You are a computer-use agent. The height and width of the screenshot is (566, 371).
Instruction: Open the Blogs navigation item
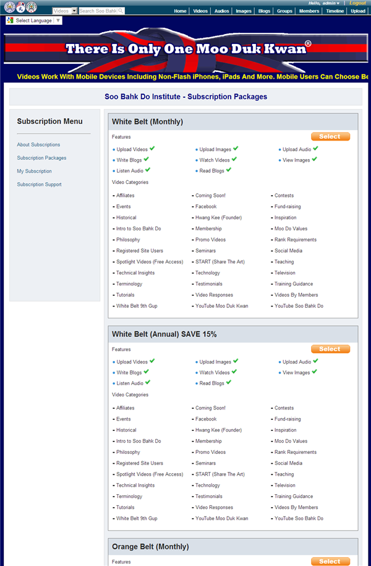click(264, 11)
